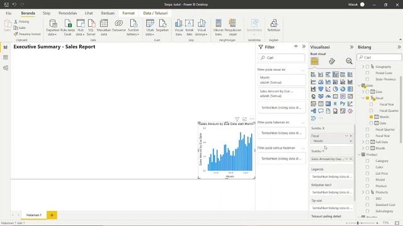Select the Q&A speech bubble visual

(321, 111)
